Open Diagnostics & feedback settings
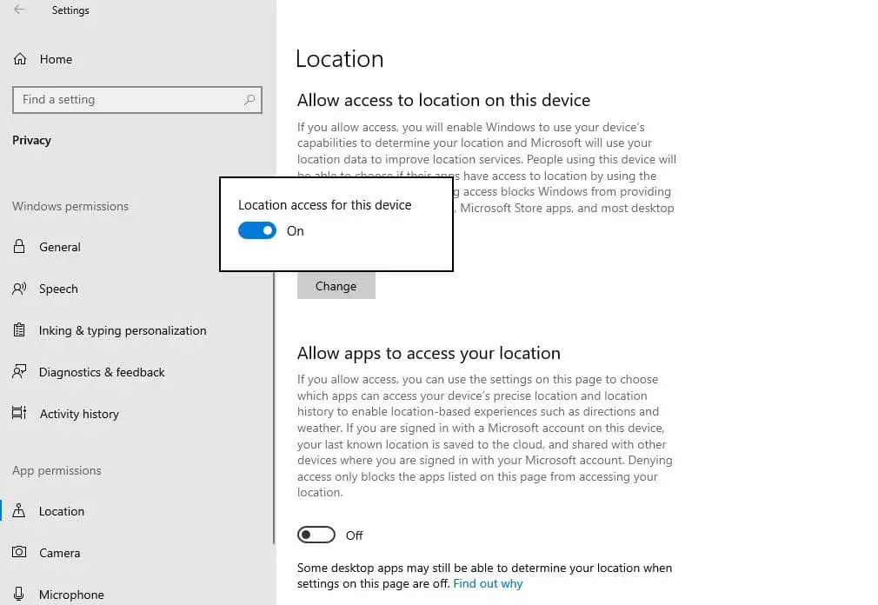The width and height of the screenshot is (878, 605). tap(102, 372)
